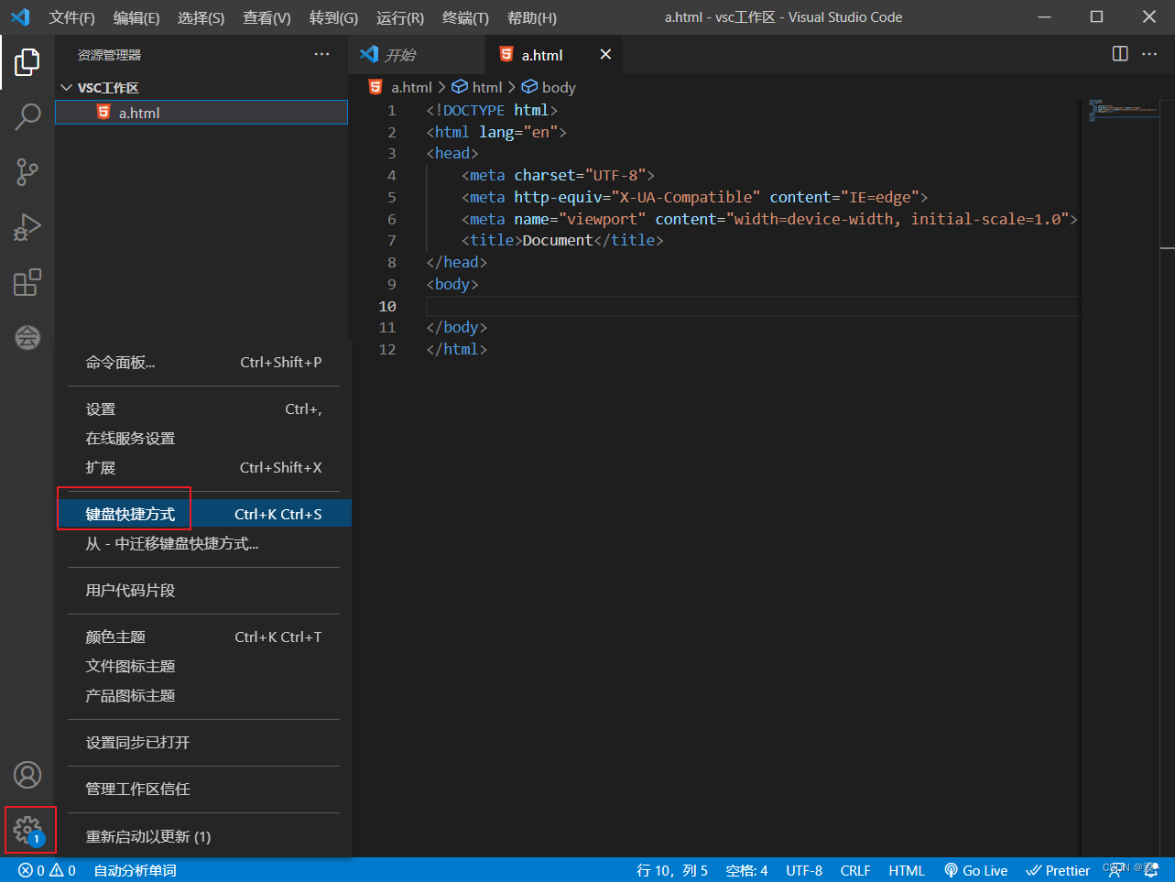
Task: Choose 在线服务设置 menu entry
Action: [x=203, y=439]
